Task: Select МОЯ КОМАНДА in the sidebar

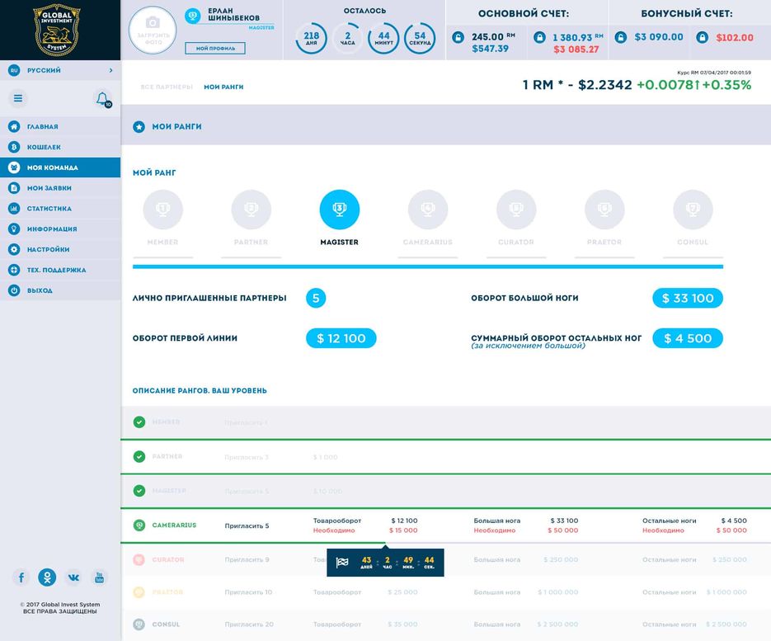Action: (x=60, y=167)
